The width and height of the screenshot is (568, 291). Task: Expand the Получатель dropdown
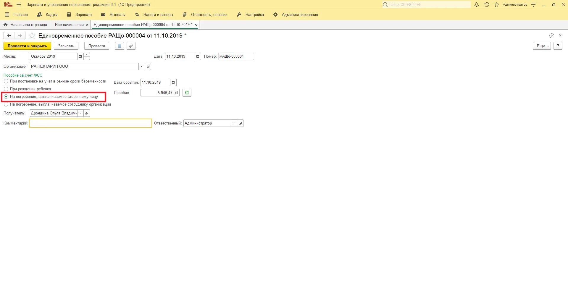tap(80, 113)
